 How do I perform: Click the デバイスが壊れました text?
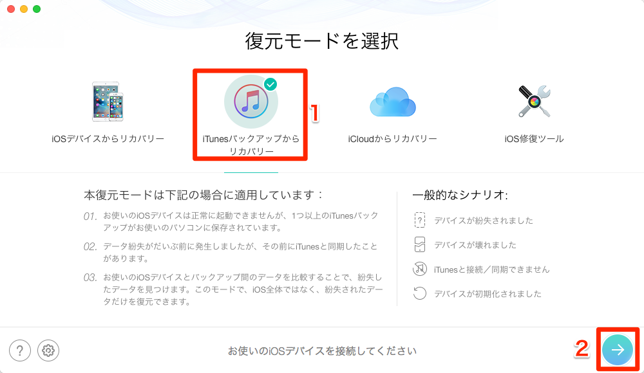pos(475,246)
